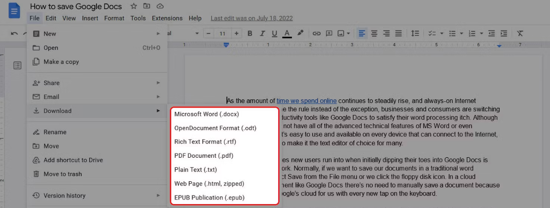The height and width of the screenshot is (208, 550).
Task: Click the bulleted list icon
Action: [x=452, y=33]
